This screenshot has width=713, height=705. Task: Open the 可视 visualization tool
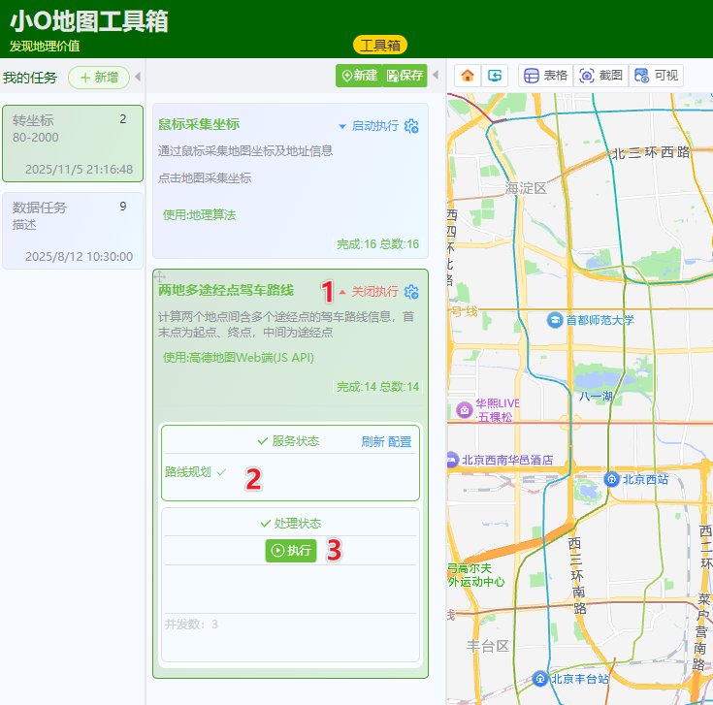656,76
